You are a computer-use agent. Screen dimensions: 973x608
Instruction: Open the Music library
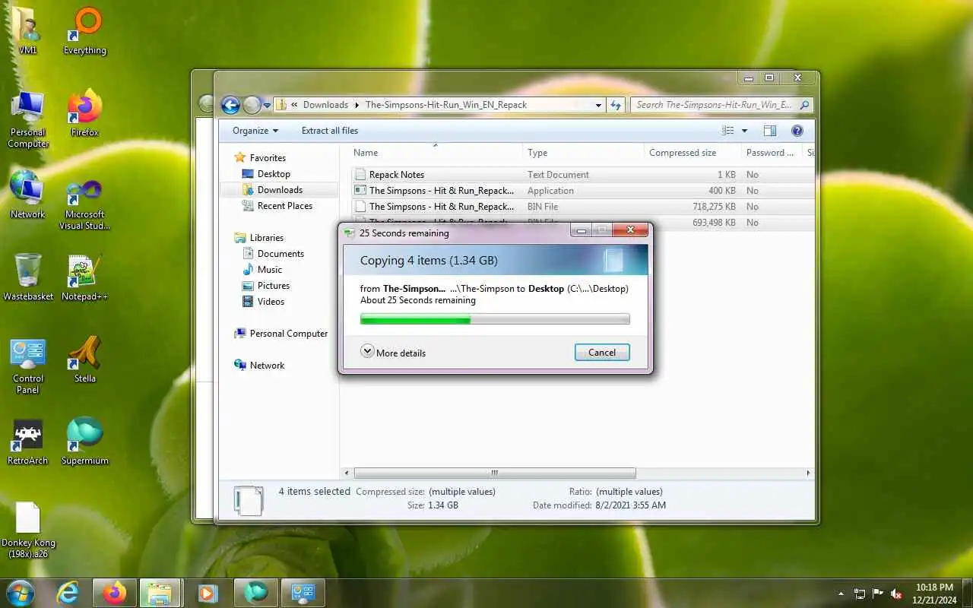click(x=270, y=270)
